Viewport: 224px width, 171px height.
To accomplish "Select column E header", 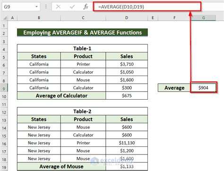I will pos(153,18).
